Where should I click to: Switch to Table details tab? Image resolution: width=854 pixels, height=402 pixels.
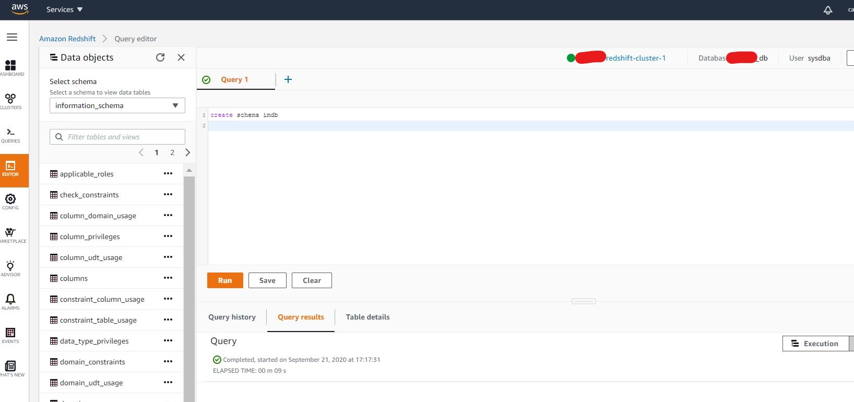367,317
